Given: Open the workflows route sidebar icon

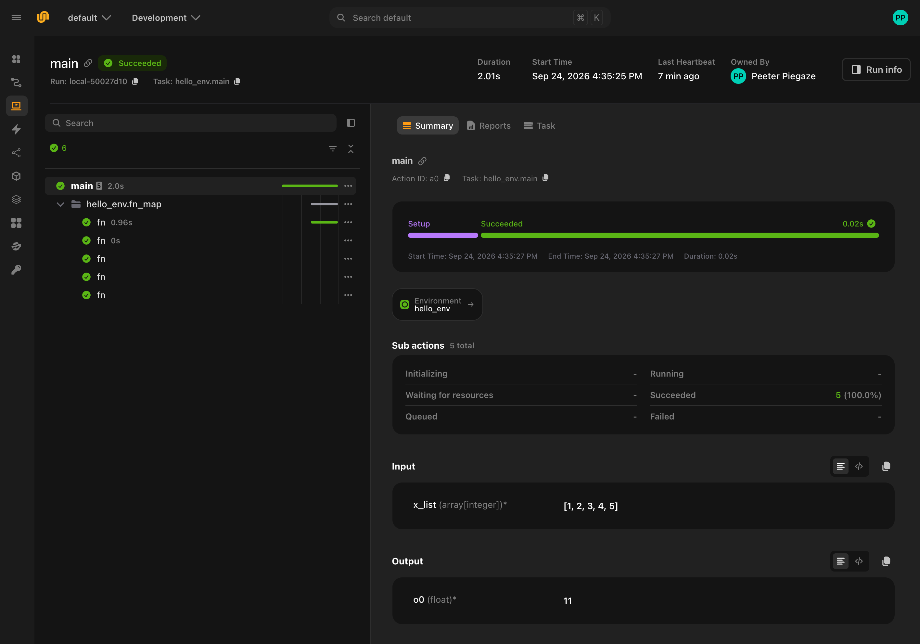Looking at the screenshot, I should 17,83.
